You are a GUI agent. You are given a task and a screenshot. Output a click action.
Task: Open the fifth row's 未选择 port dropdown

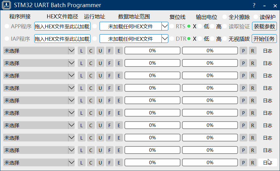[x=39, y=100]
